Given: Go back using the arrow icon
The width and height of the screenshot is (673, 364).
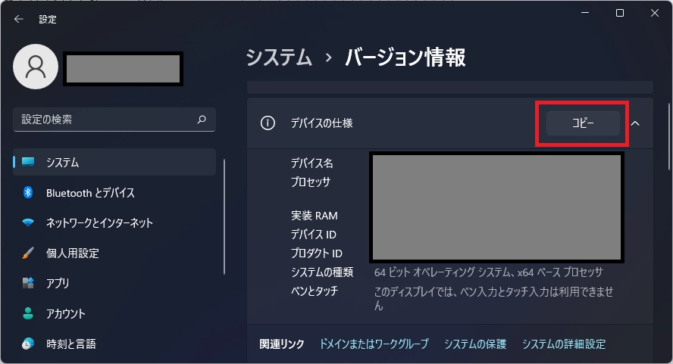Looking at the screenshot, I should click(18, 19).
